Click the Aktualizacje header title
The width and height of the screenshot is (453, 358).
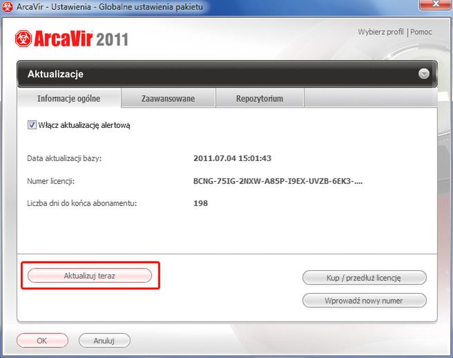click(x=55, y=74)
